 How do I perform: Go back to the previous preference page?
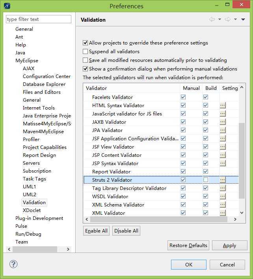(212, 19)
